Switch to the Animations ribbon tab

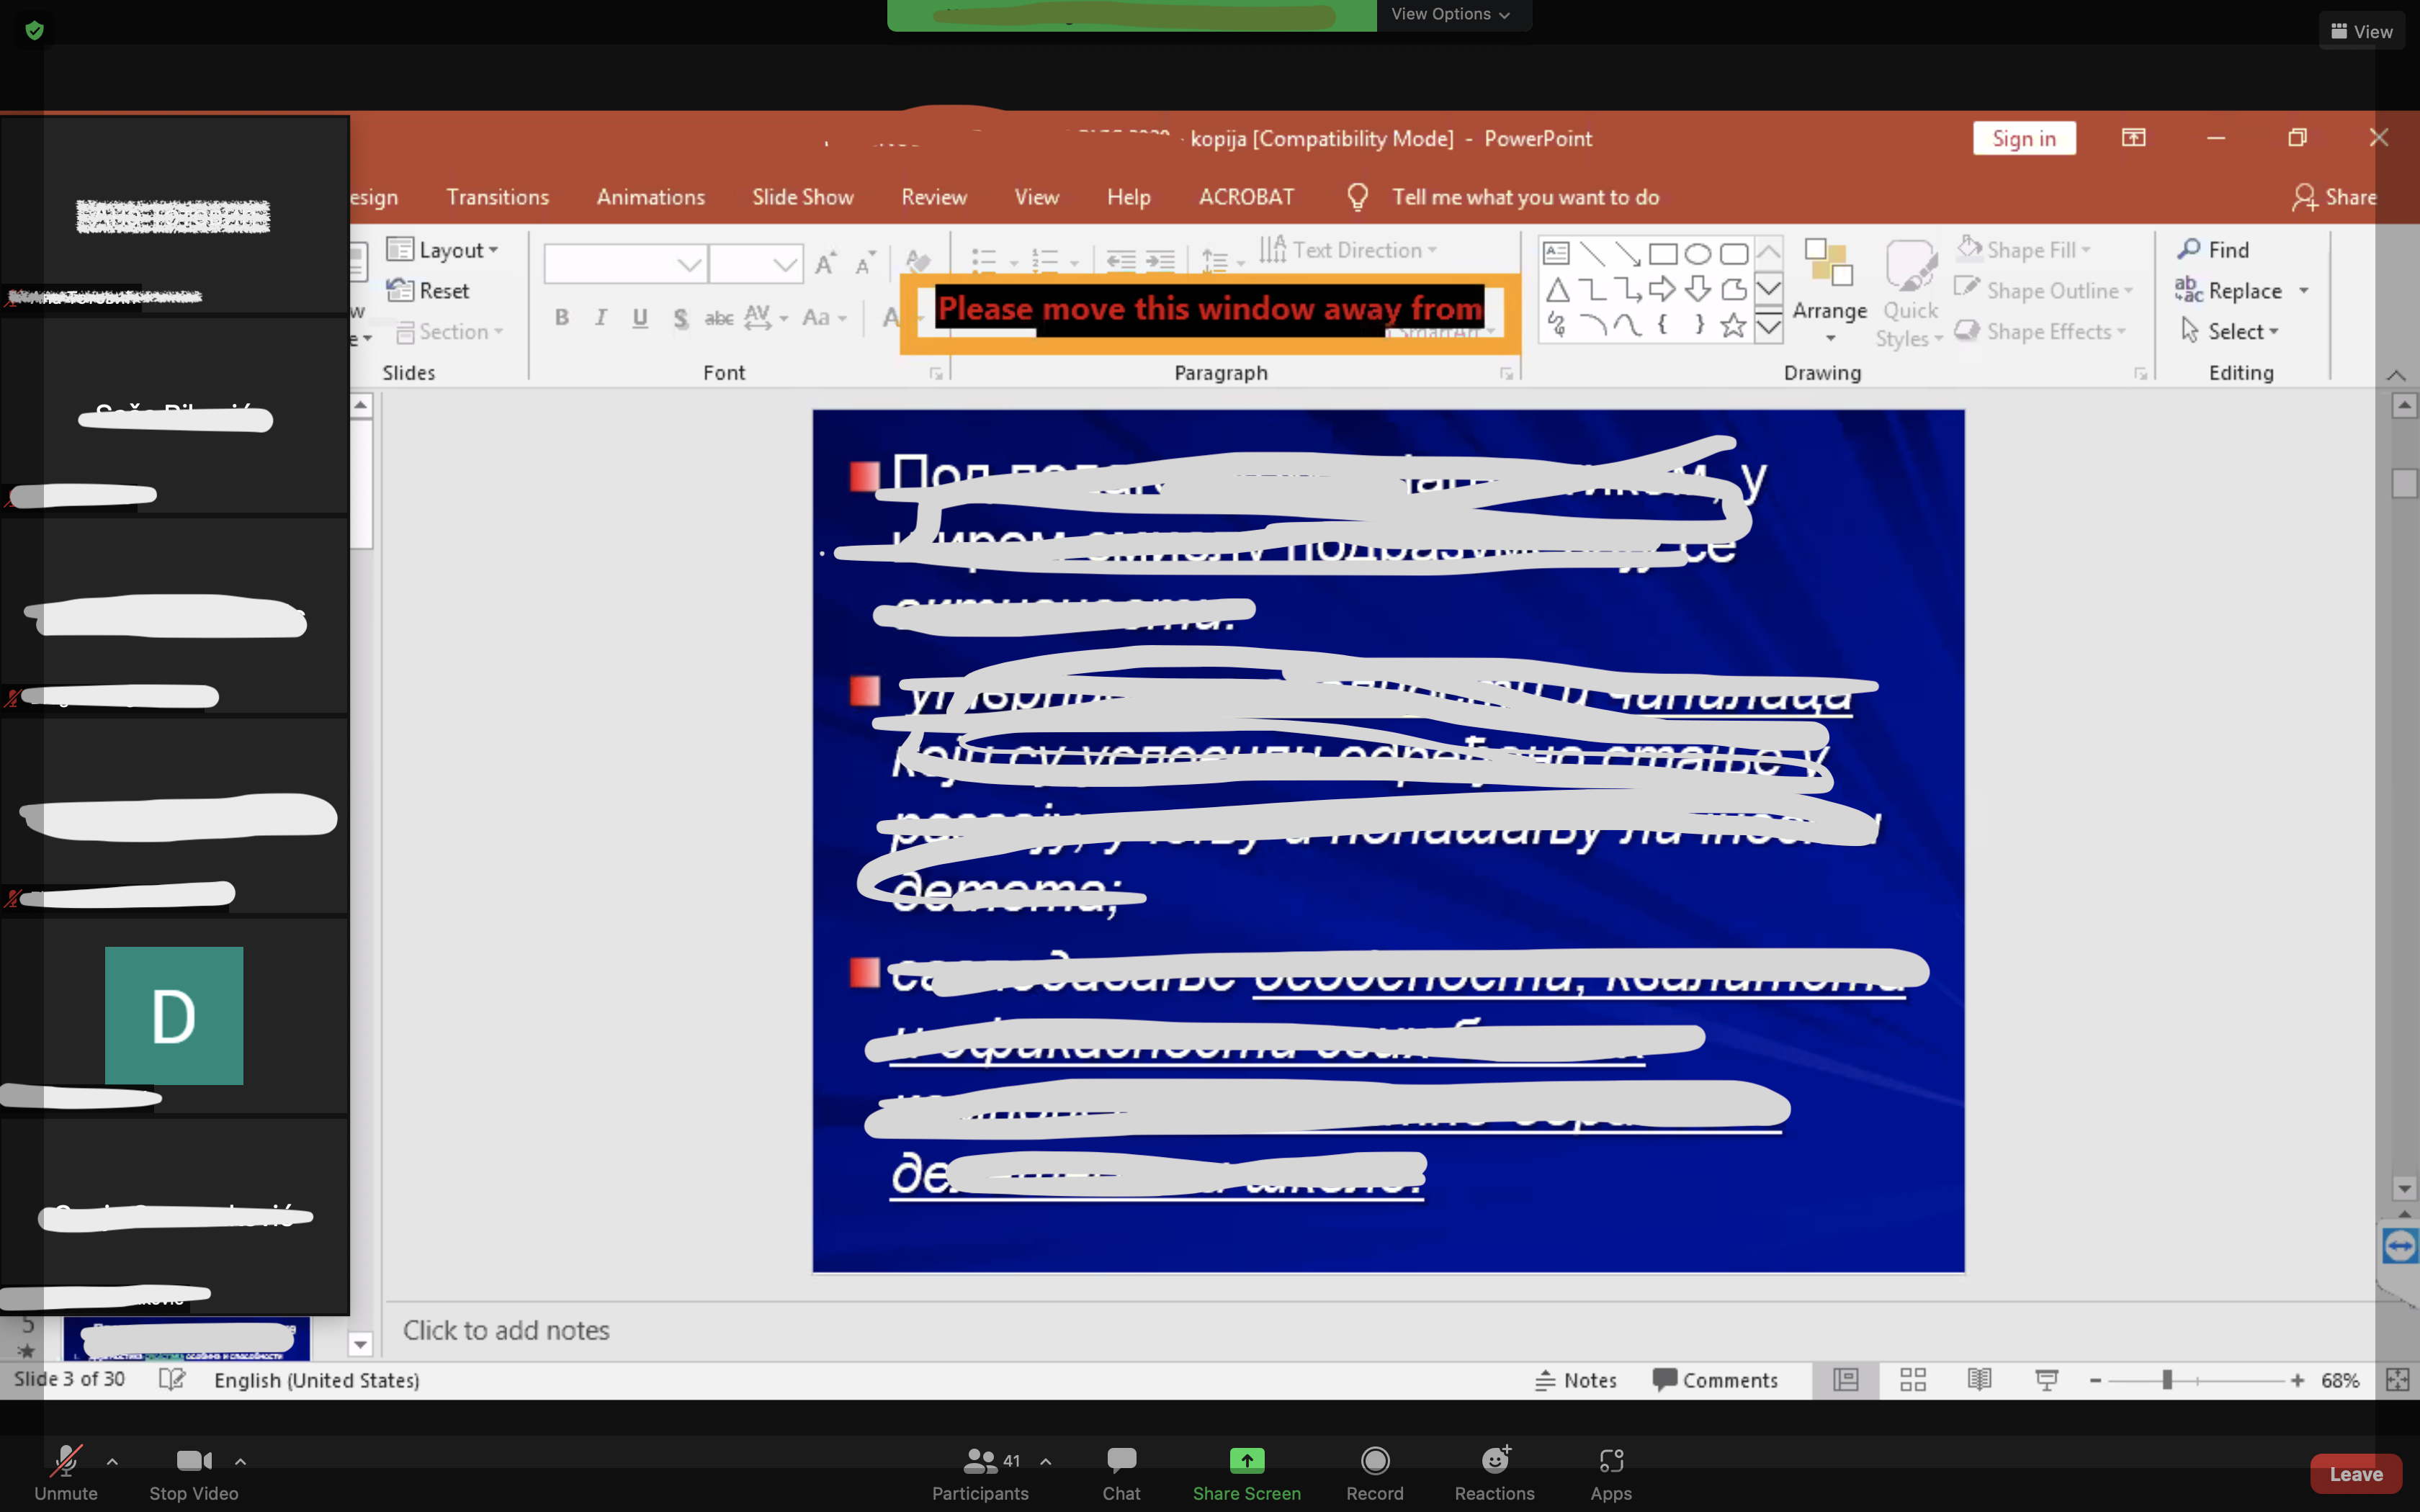[x=650, y=197]
